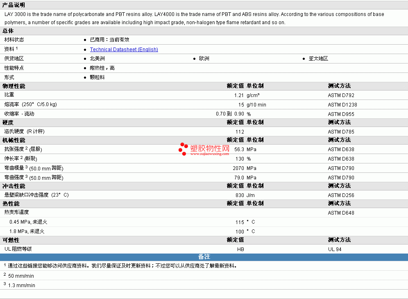
Task: Click the 0.45 MPa, 未退火 condition
Action: (28, 222)
